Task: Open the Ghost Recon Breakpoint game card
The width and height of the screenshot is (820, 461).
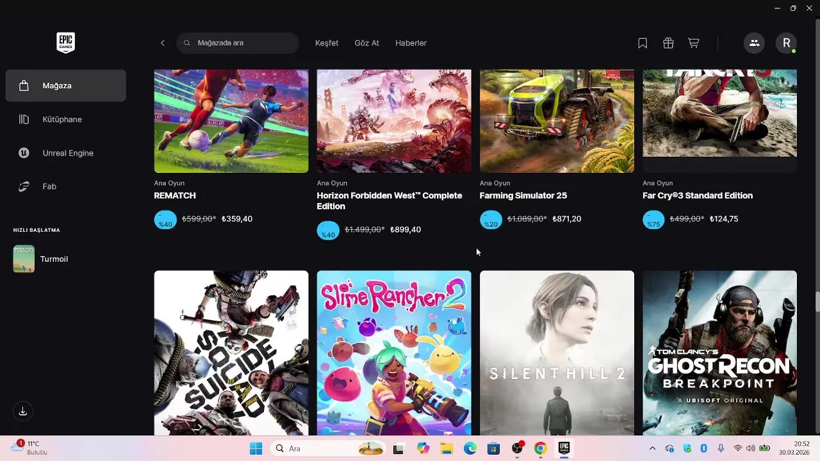Action: (720, 353)
